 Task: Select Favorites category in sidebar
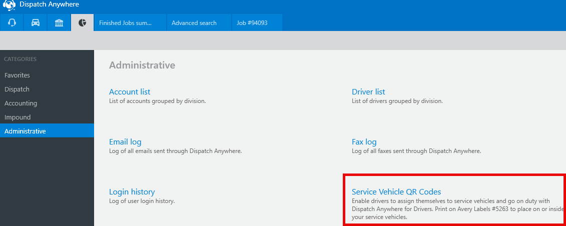pyautogui.click(x=47, y=75)
